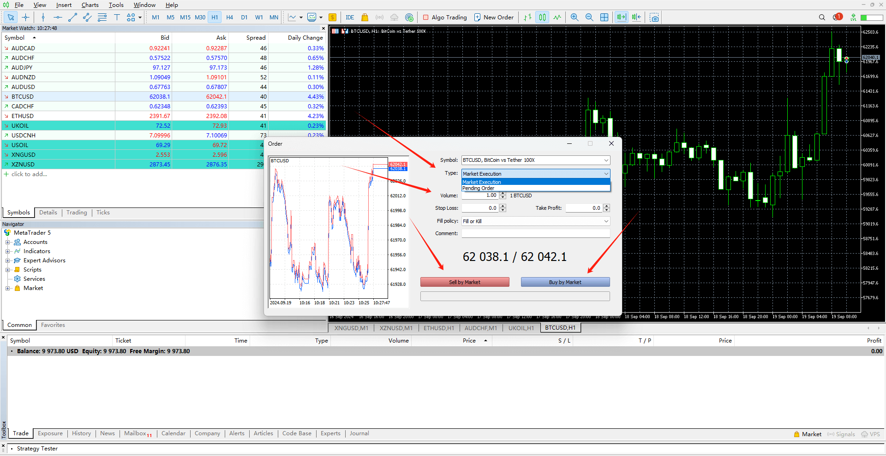
Task: Switch to bar chart view
Action: tap(527, 18)
